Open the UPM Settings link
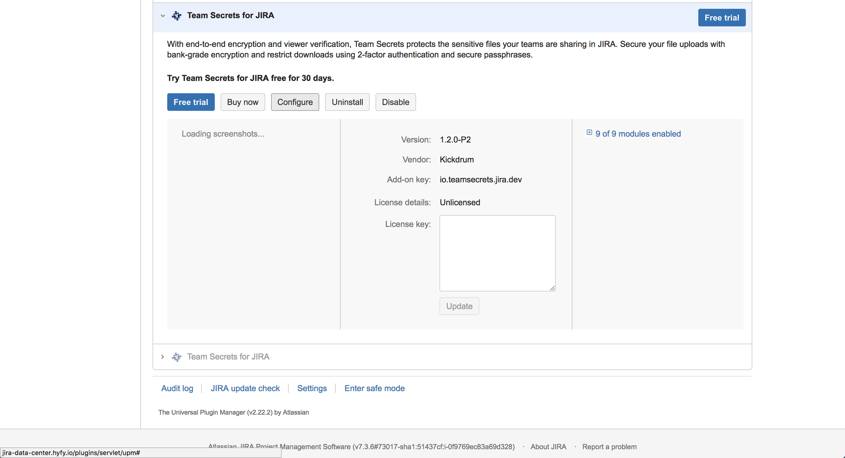845x458 pixels. click(x=312, y=388)
